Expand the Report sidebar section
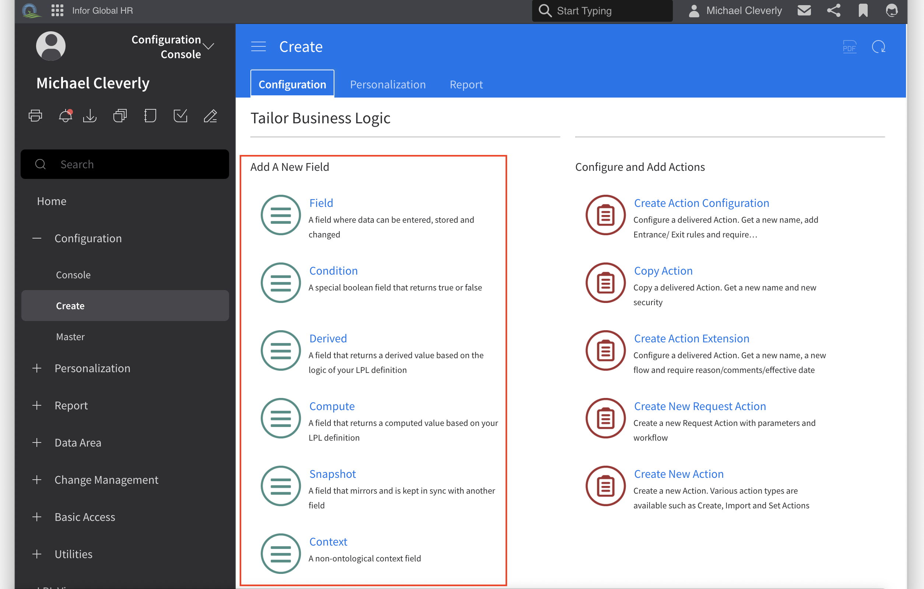 pyautogui.click(x=37, y=406)
